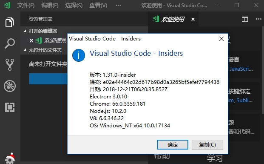The width and height of the screenshot is (264, 164).
Task: Open editor More Actions ellipsis menu
Action: (258, 19)
